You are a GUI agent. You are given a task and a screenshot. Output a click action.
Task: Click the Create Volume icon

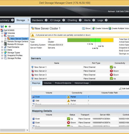[94, 28]
